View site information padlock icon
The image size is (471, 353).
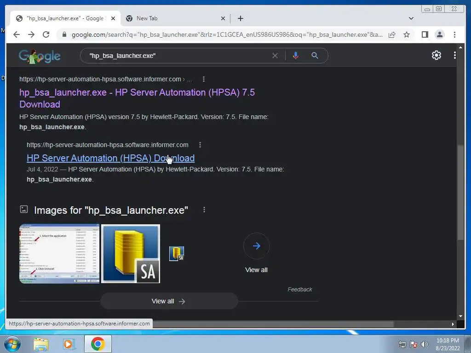pyautogui.click(x=64, y=34)
